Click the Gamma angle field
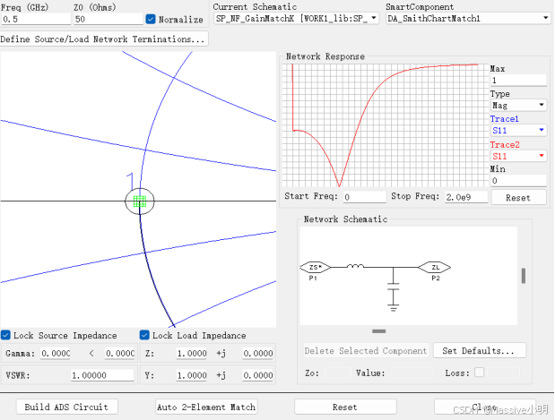 [x=119, y=353]
